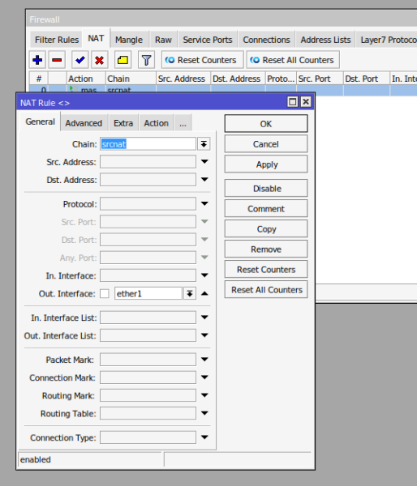Maximize the NAT Rule dialog
417x486 pixels.
pos(293,102)
